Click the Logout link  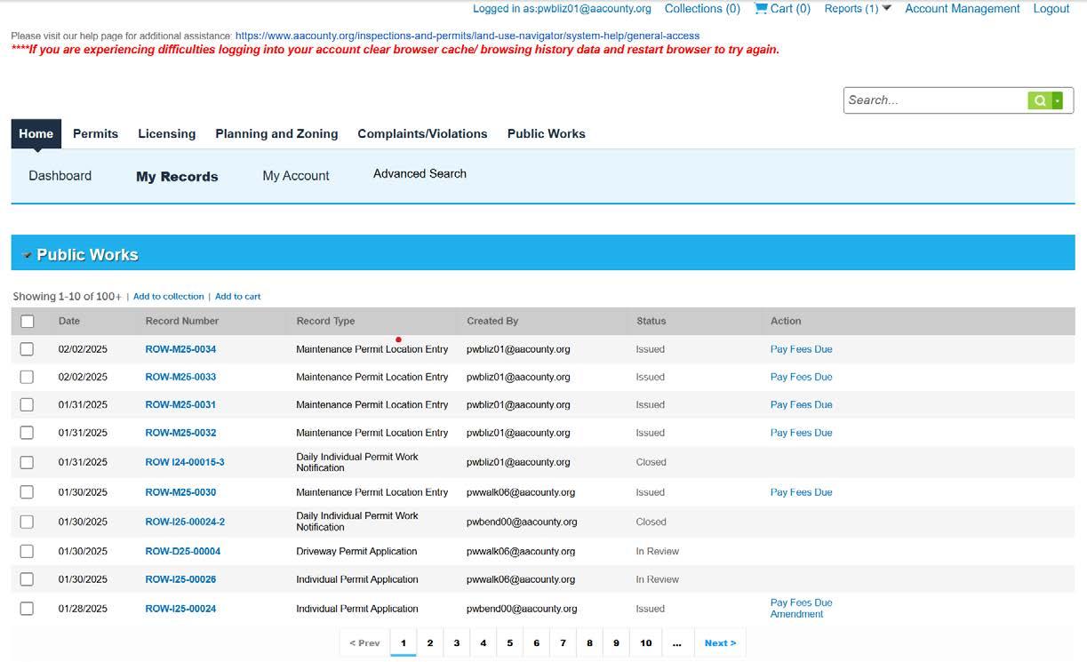coord(1051,8)
